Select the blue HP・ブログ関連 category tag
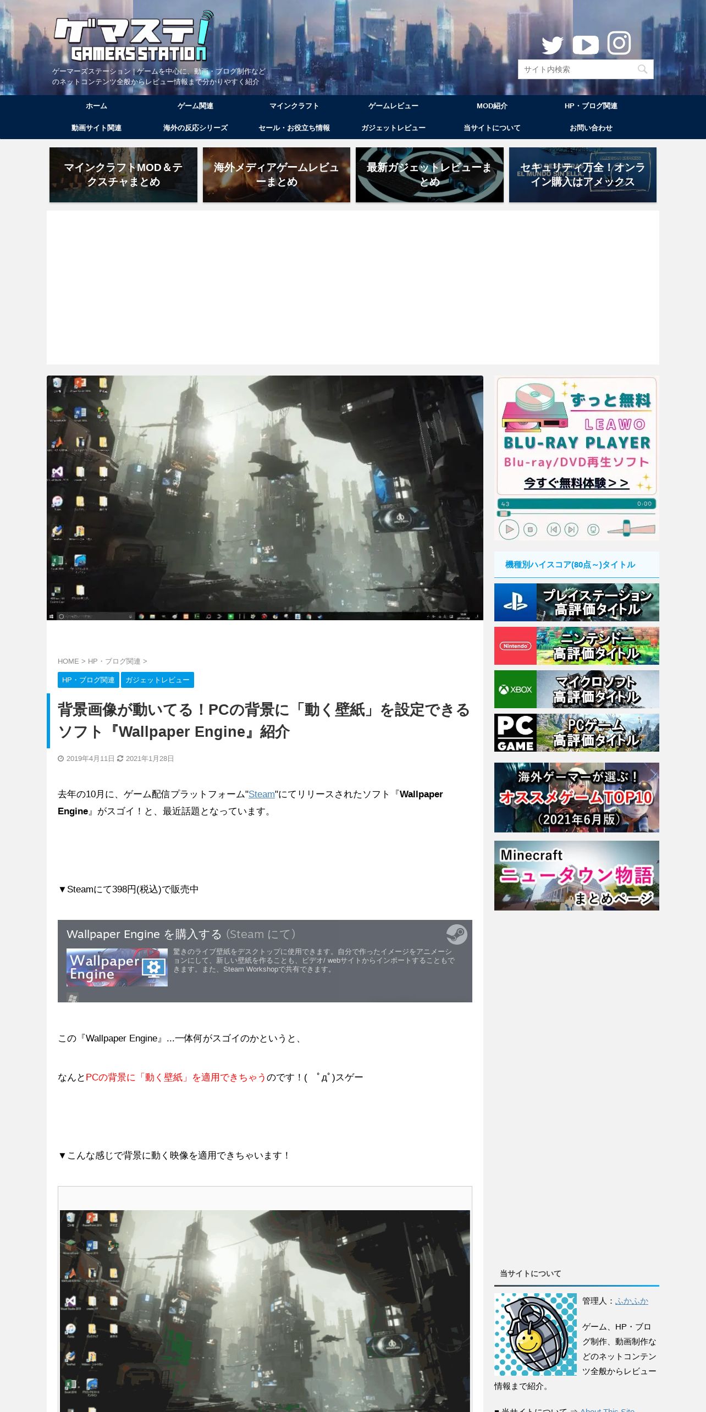Image resolution: width=706 pixels, height=1412 pixels. [x=89, y=680]
